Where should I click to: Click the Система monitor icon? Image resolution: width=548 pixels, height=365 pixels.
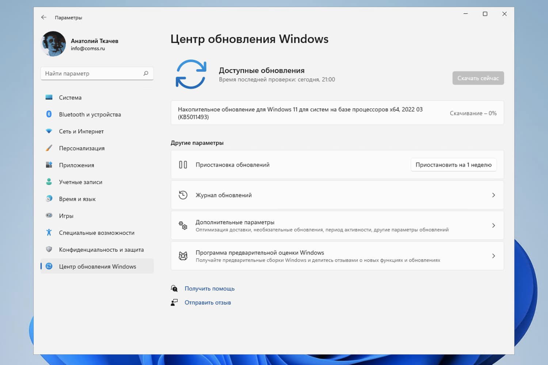point(49,97)
